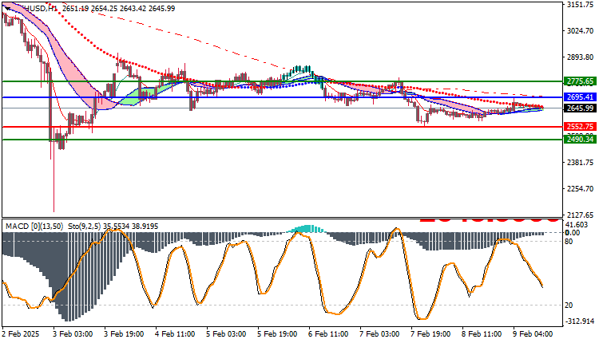
Task: Click the 2254.70 price scale value
Action: pos(581,189)
